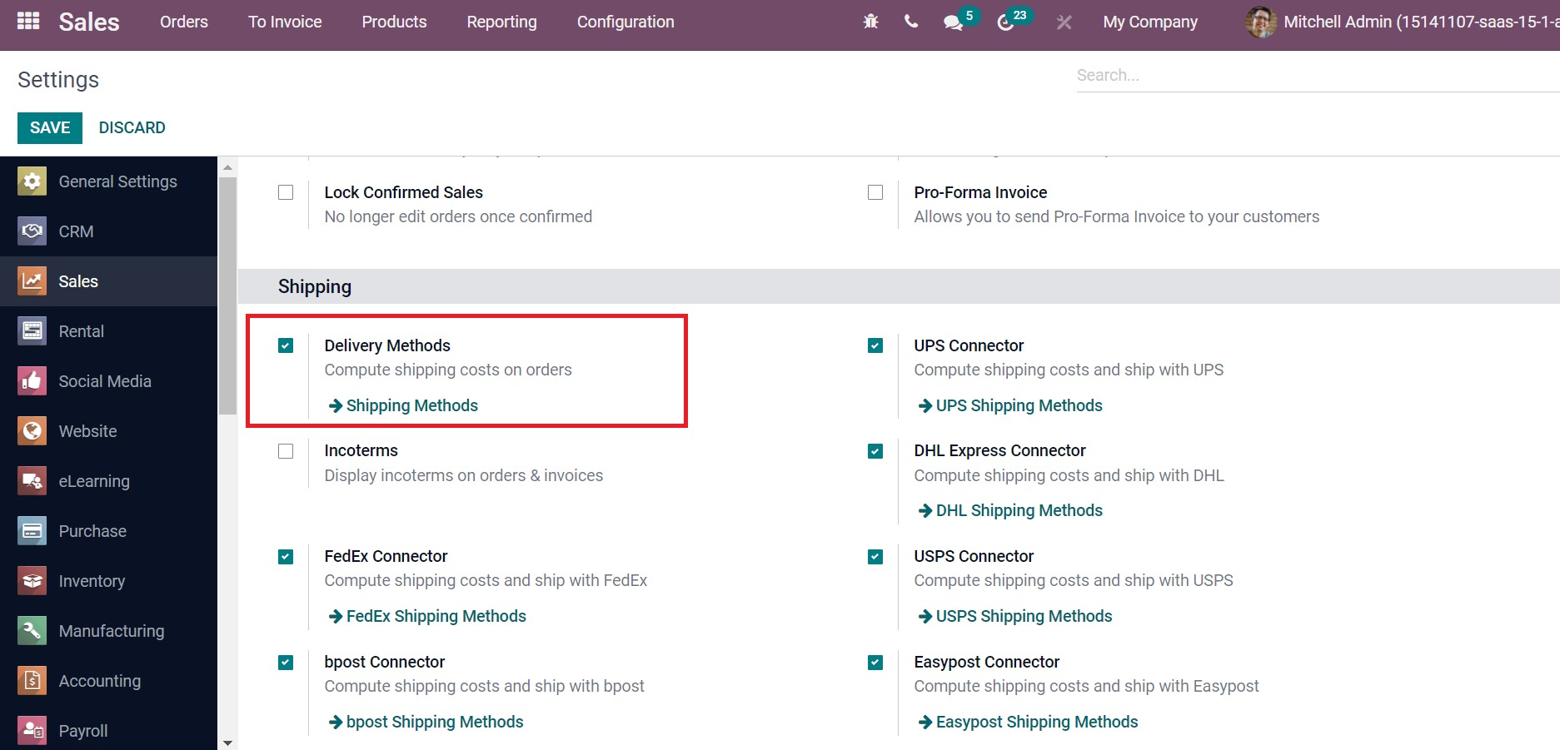Click the Purchase card icon
The image size is (1560, 750).
click(x=32, y=531)
